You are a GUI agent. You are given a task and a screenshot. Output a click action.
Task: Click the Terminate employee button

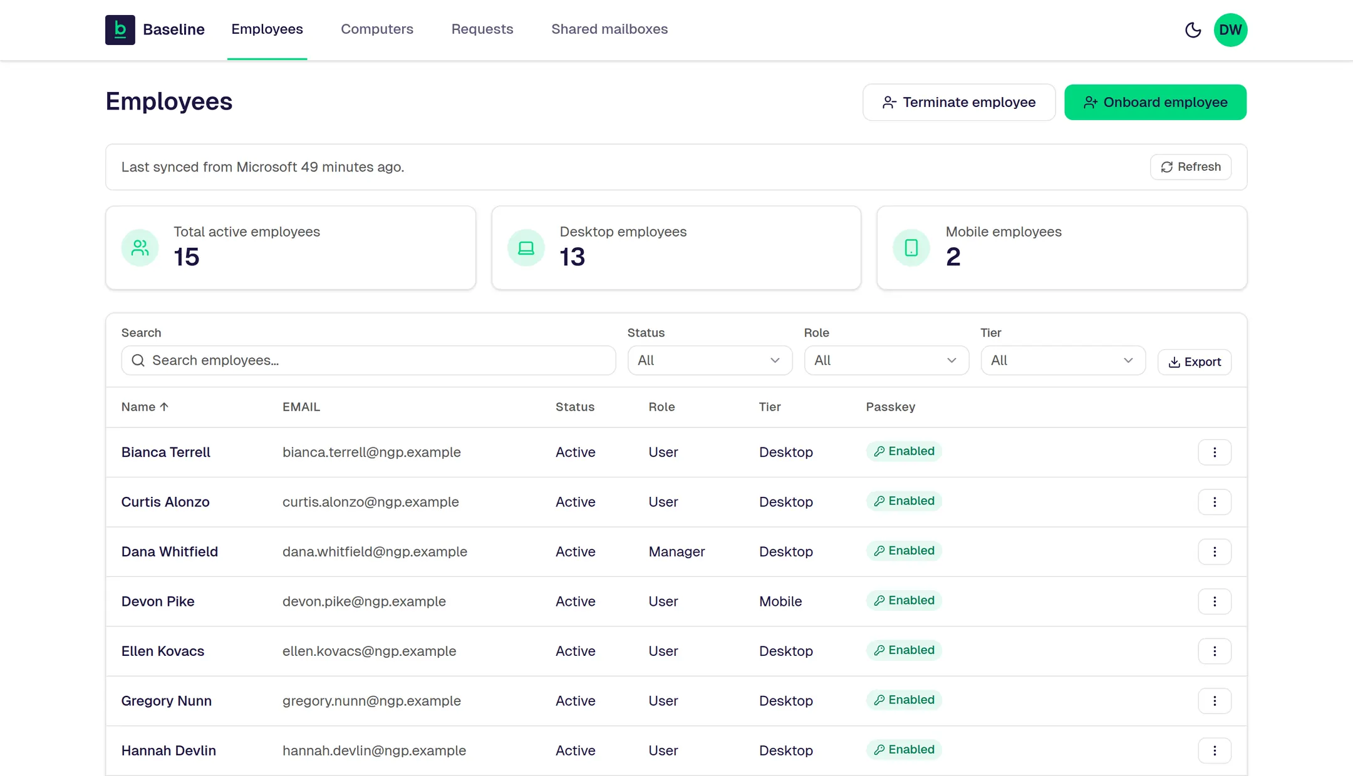959,103
